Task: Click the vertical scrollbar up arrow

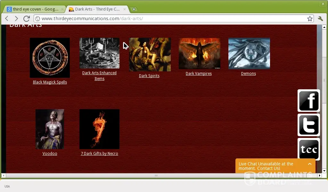Action: point(324,27)
